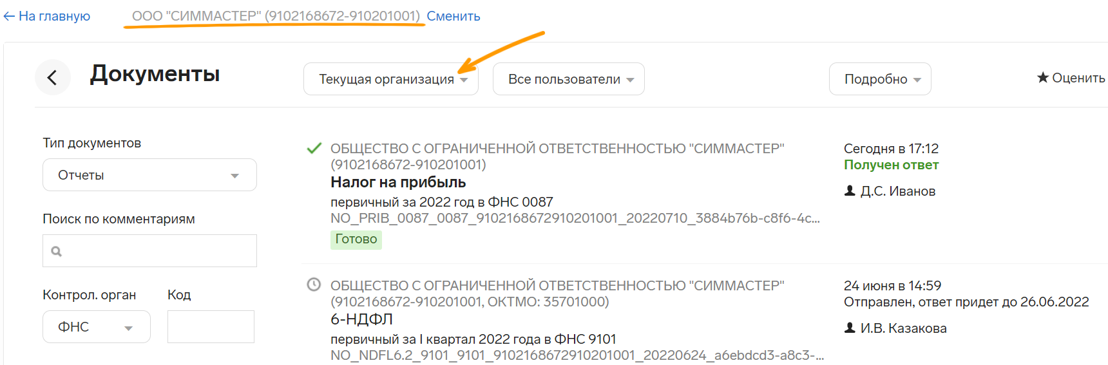Click первичный за I квартал 2022 года line
This screenshot has height=365, width=1108.
click(473, 339)
